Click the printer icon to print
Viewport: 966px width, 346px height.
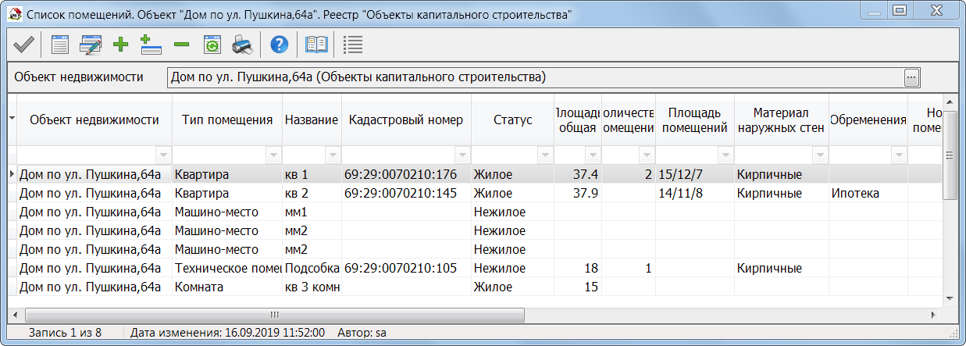click(x=242, y=45)
